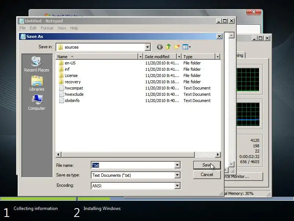Open the Name column filter dropdown
Viewport: 294px width, 221px height.
point(140,57)
